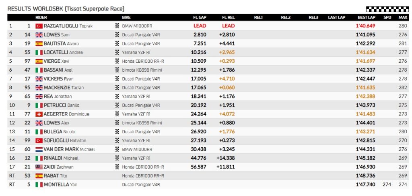Screen dimensions: 412x196
Task: Click the Results WorldSBK Tissot Superpole Race title
Action: point(66,8)
